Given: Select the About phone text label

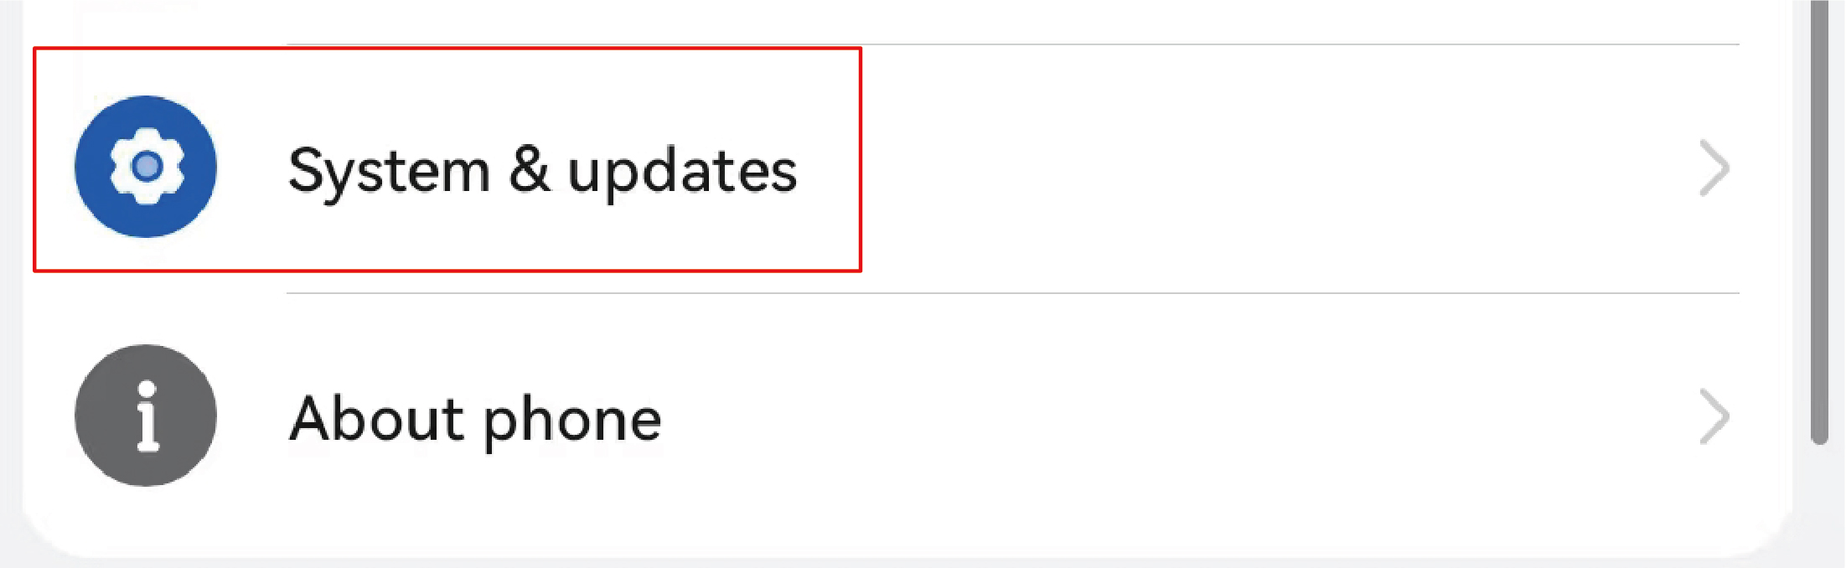Looking at the screenshot, I should click(475, 419).
